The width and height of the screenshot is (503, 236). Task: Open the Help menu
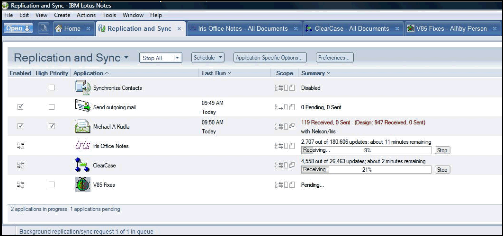[156, 15]
